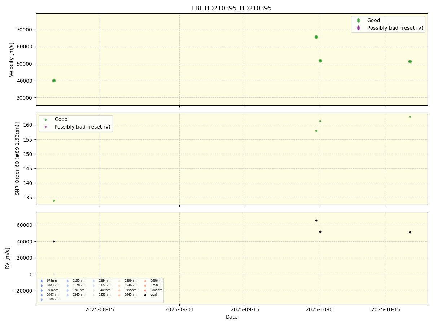This screenshot has width=433, height=325.
Task: Click the 1696nm legend marker
Action: pos(145,281)
